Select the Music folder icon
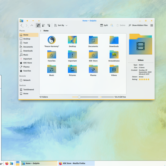Screen dimensions: 166x166 point(51,69)
